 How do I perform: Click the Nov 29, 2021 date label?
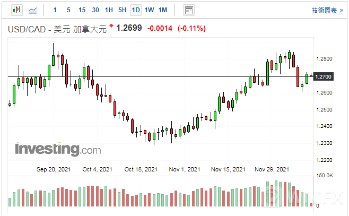coord(272,170)
